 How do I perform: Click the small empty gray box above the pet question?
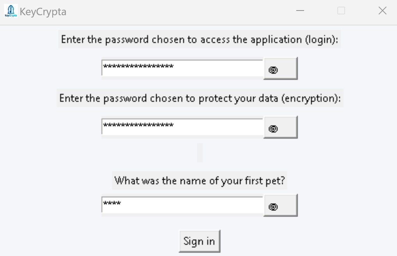coord(200,152)
